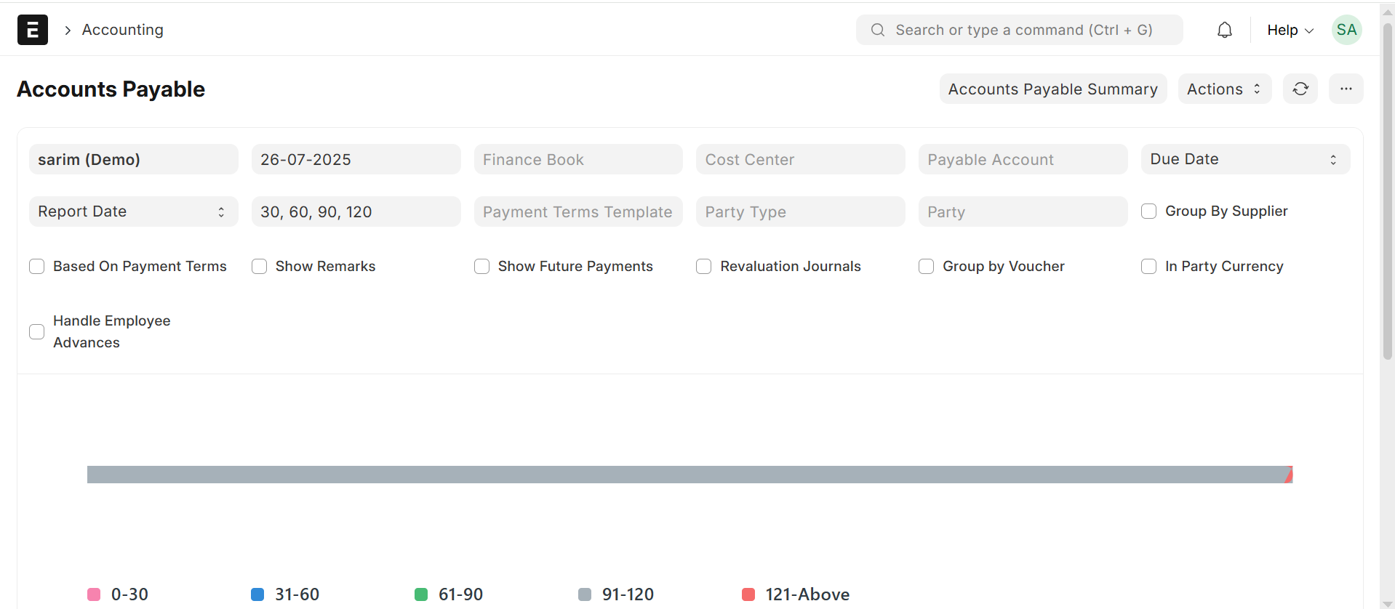The width and height of the screenshot is (1395, 609).
Task: Click the refresh report icon
Action: pyautogui.click(x=1300, y=89)
